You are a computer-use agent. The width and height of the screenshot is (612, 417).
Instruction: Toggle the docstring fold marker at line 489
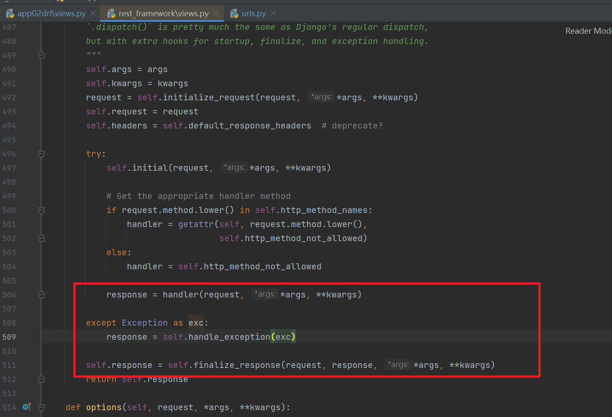tap(41, 55)
